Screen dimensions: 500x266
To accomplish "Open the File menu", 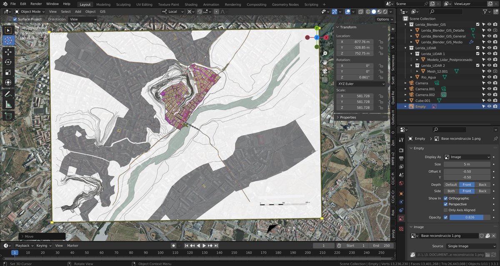I will [x=13, y=4].
